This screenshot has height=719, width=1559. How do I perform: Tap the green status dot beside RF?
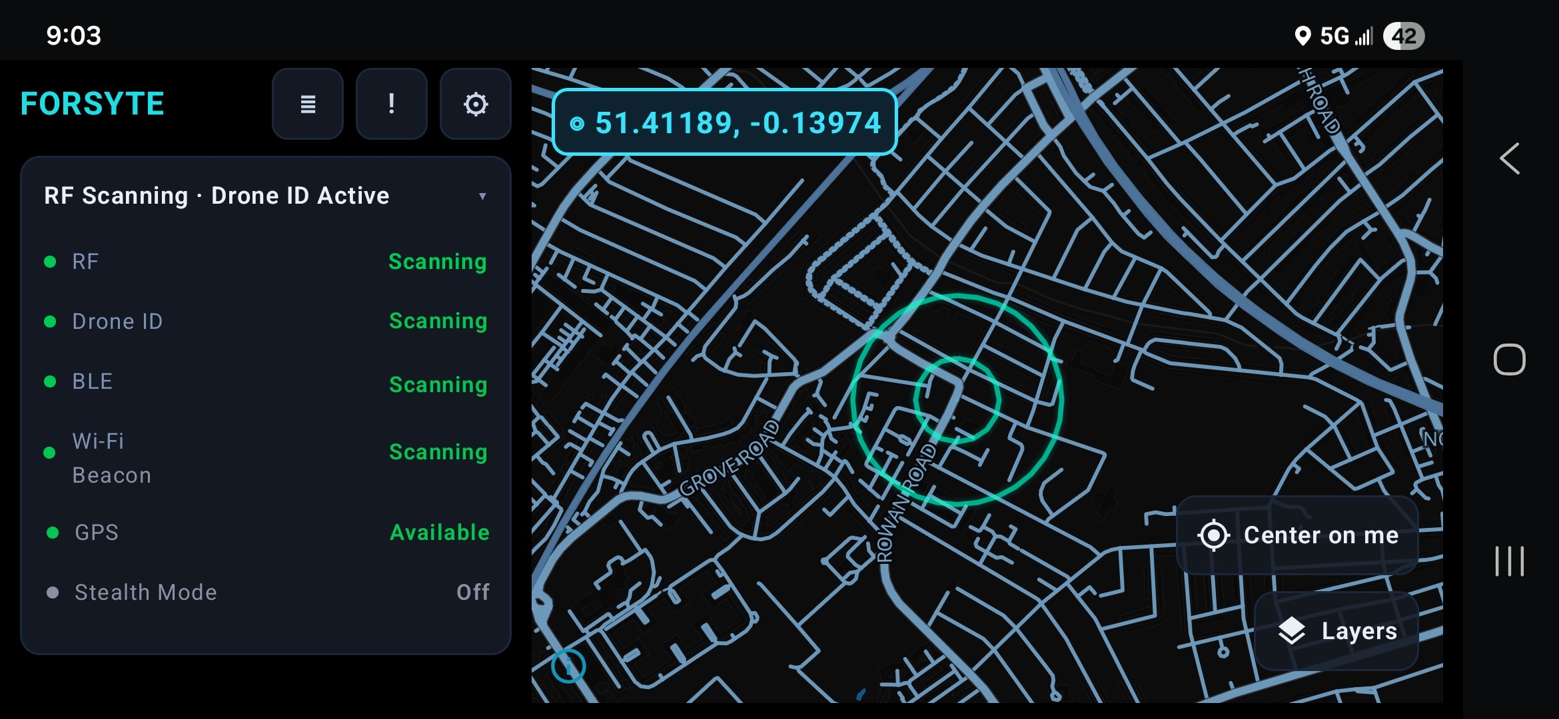click(50, 262)
